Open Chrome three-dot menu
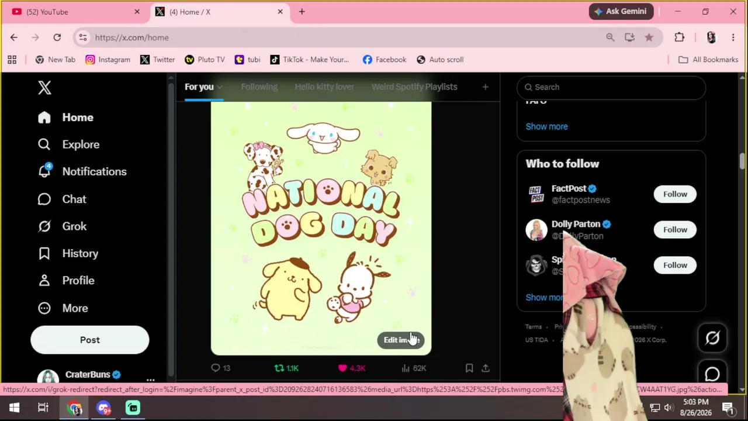This screenshot has width=748, height=421. (733, 37)
